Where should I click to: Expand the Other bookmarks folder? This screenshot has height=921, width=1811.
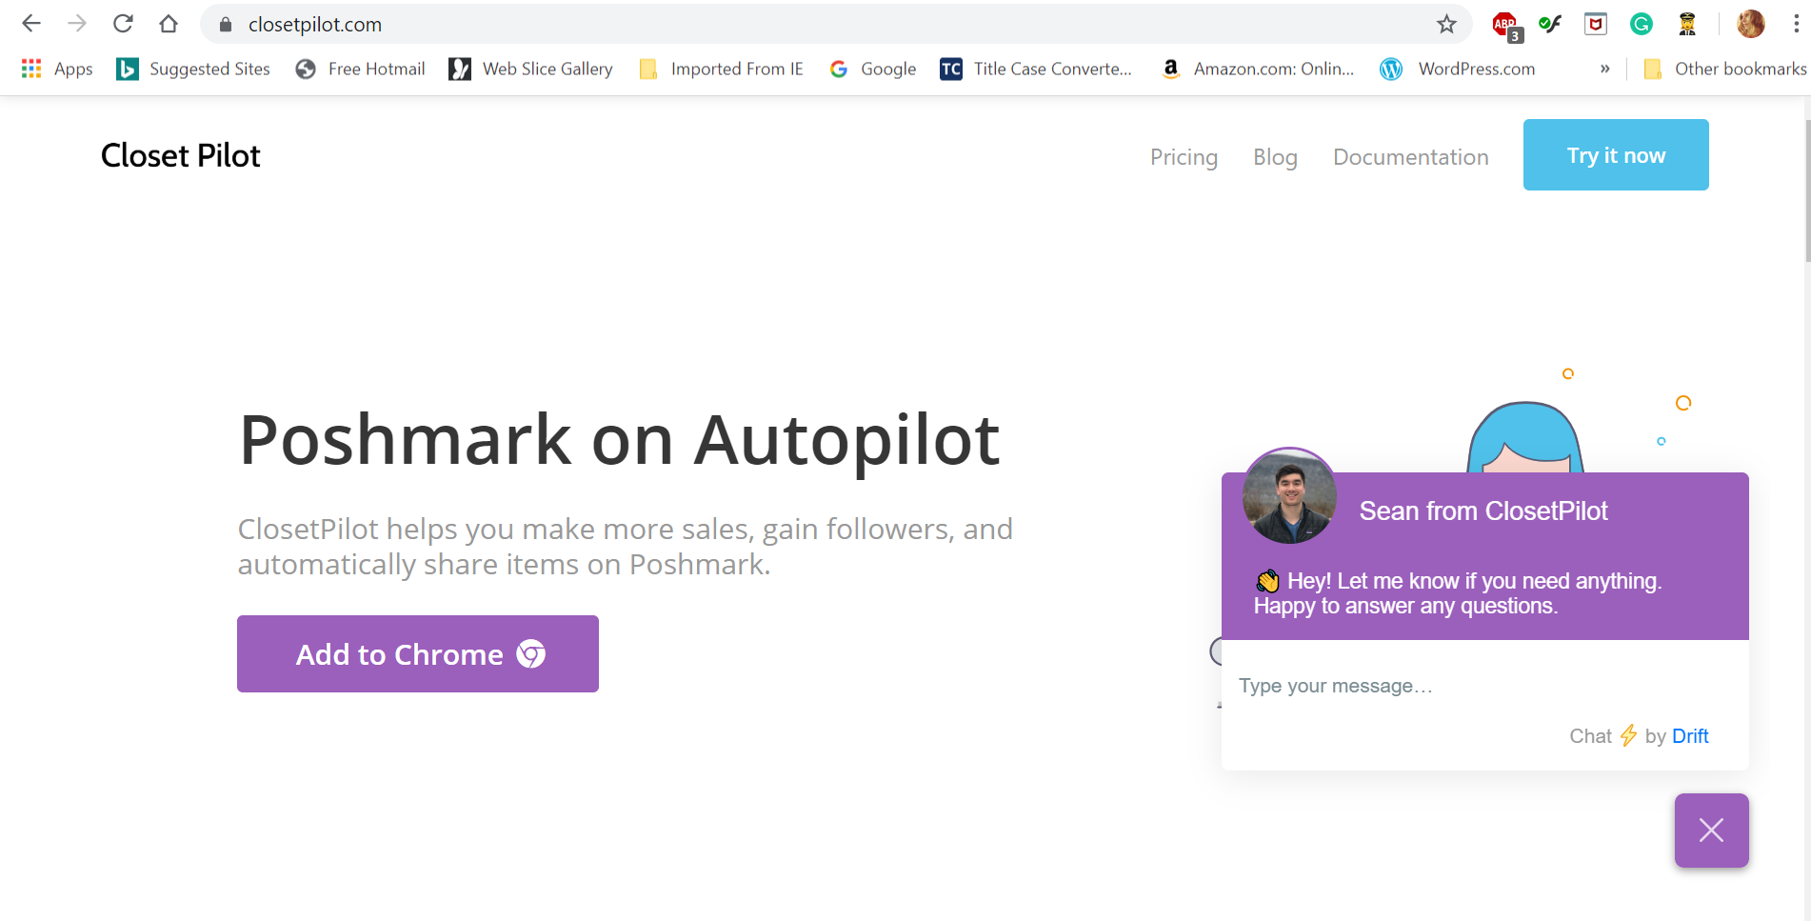click(1724, 69)
